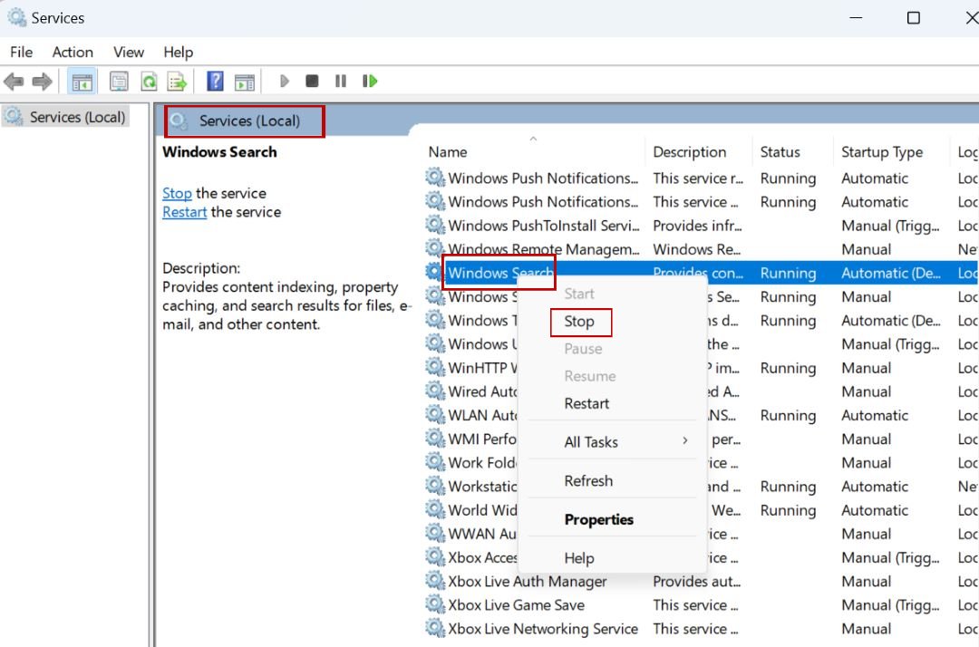The image size is (979, 647).
Task: Select Stop from the context menu
Action: (581, 322)
